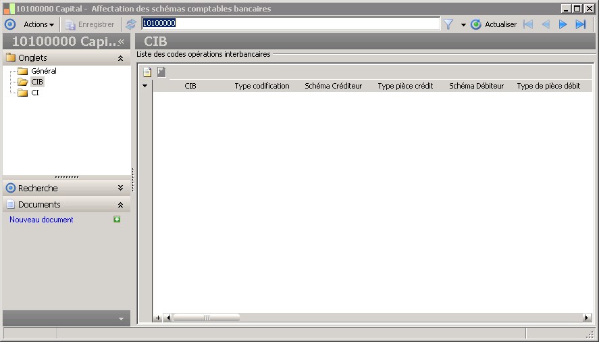Click the Schéma Débiteur column header
The image size is (599, 342).
pos(476,86)
